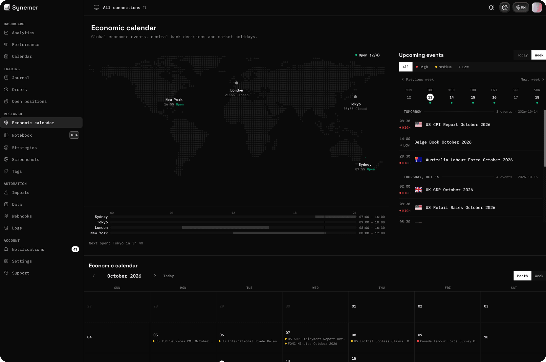Viewport: 546px width, 362px height.
Task: Open the trading Journal
Action: (41, 78)
